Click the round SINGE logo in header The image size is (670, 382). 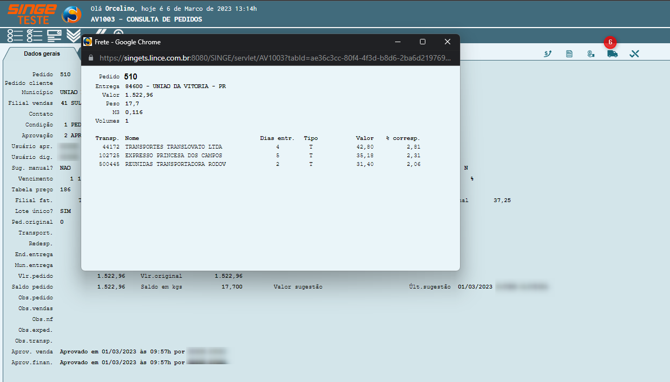71,15
